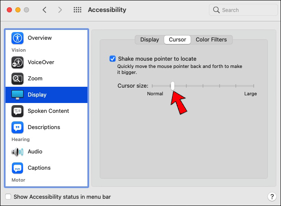Click the Cursor size slider handle
This screenshot has width=281, height=206.
[173, 86]
